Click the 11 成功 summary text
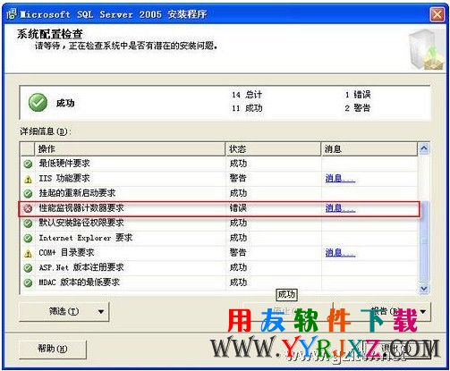 click(x=247, y=108)
